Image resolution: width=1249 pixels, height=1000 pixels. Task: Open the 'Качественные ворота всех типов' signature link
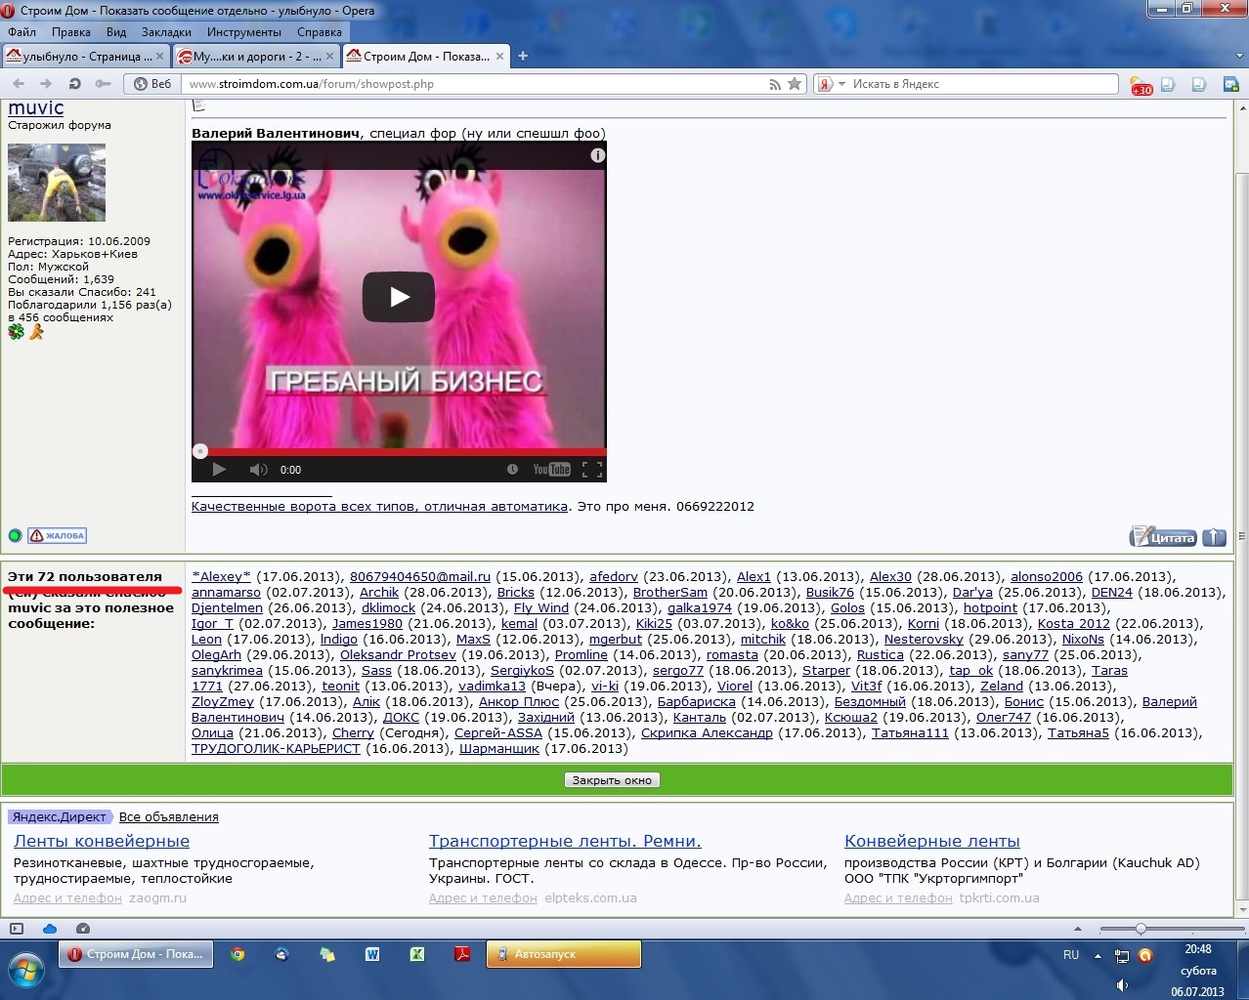pyautogui.click(x=379, y=507)
